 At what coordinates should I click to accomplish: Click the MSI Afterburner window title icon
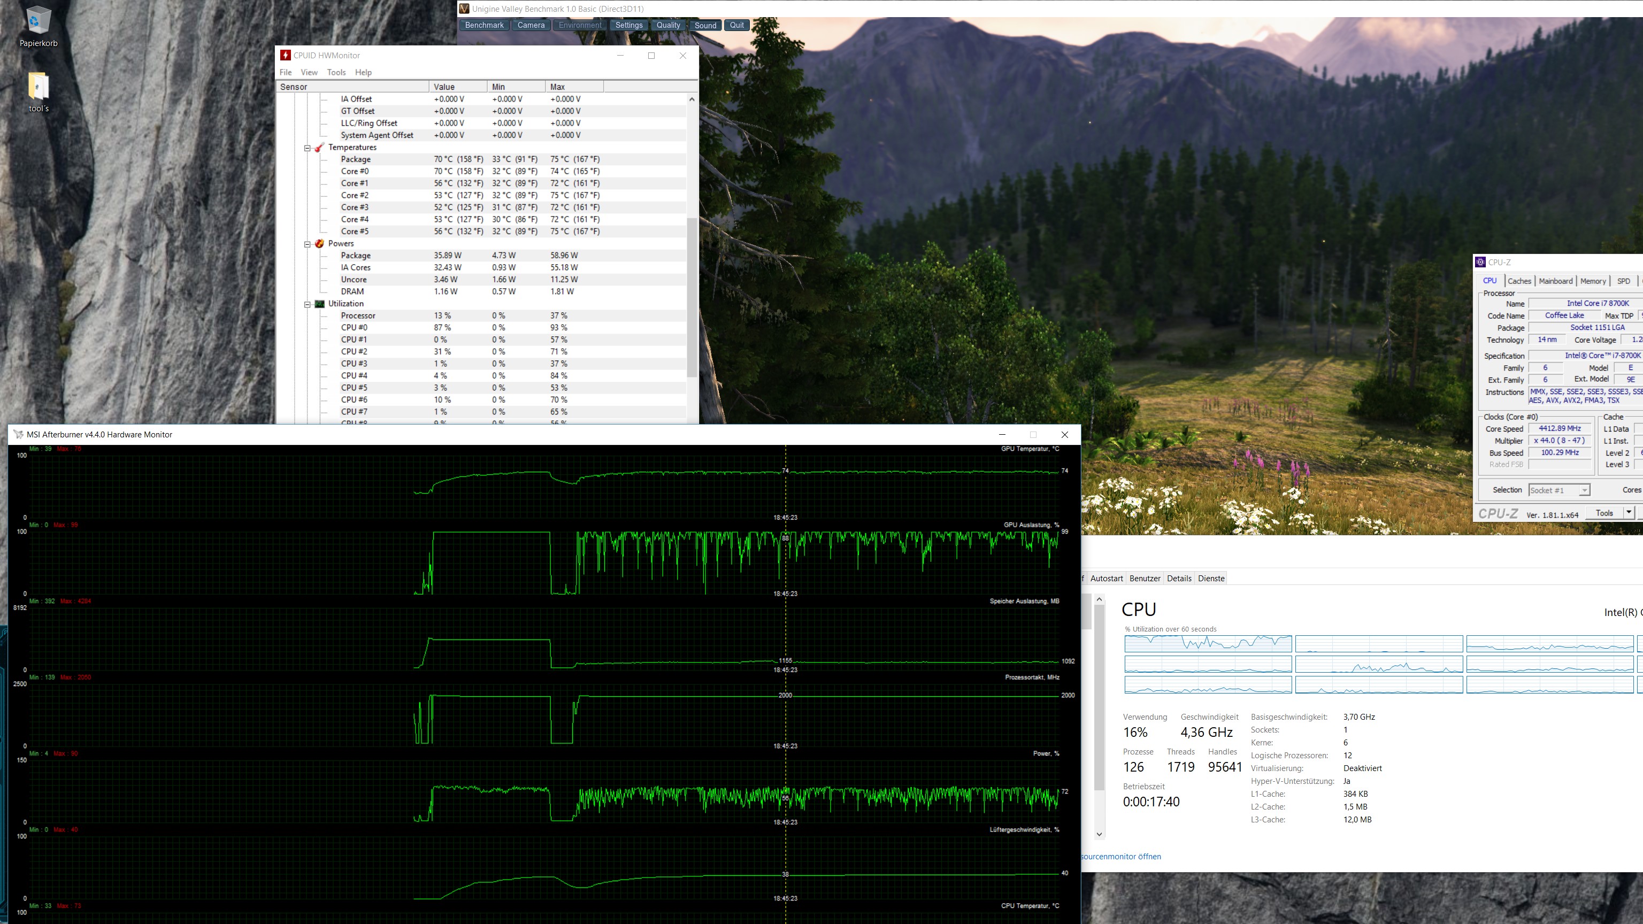coord(18,434)
